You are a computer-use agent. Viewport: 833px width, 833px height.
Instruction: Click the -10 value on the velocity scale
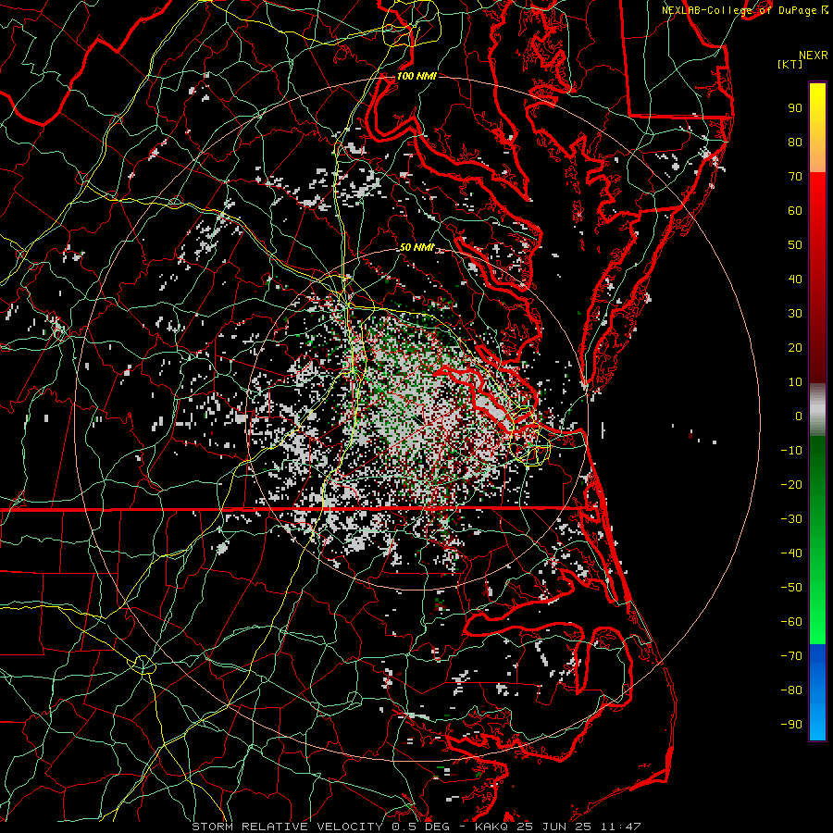coord(791,451)
